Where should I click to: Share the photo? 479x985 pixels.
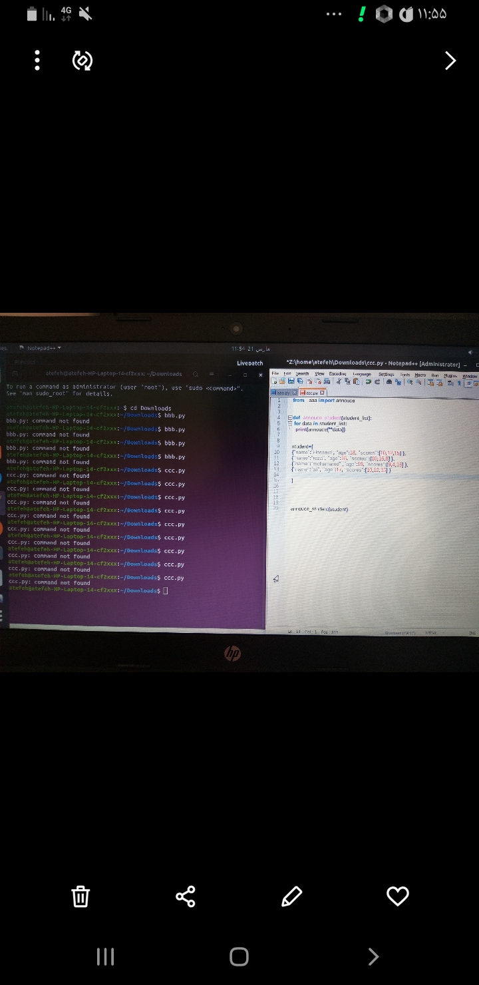click(186, 896)
